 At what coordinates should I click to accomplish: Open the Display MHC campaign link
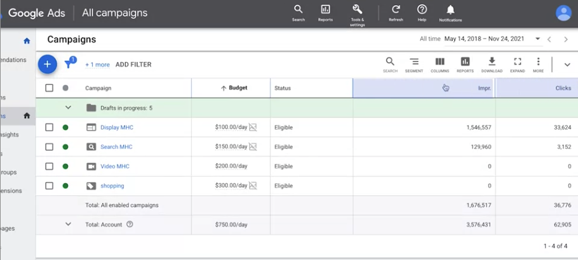tap(117, 127)
